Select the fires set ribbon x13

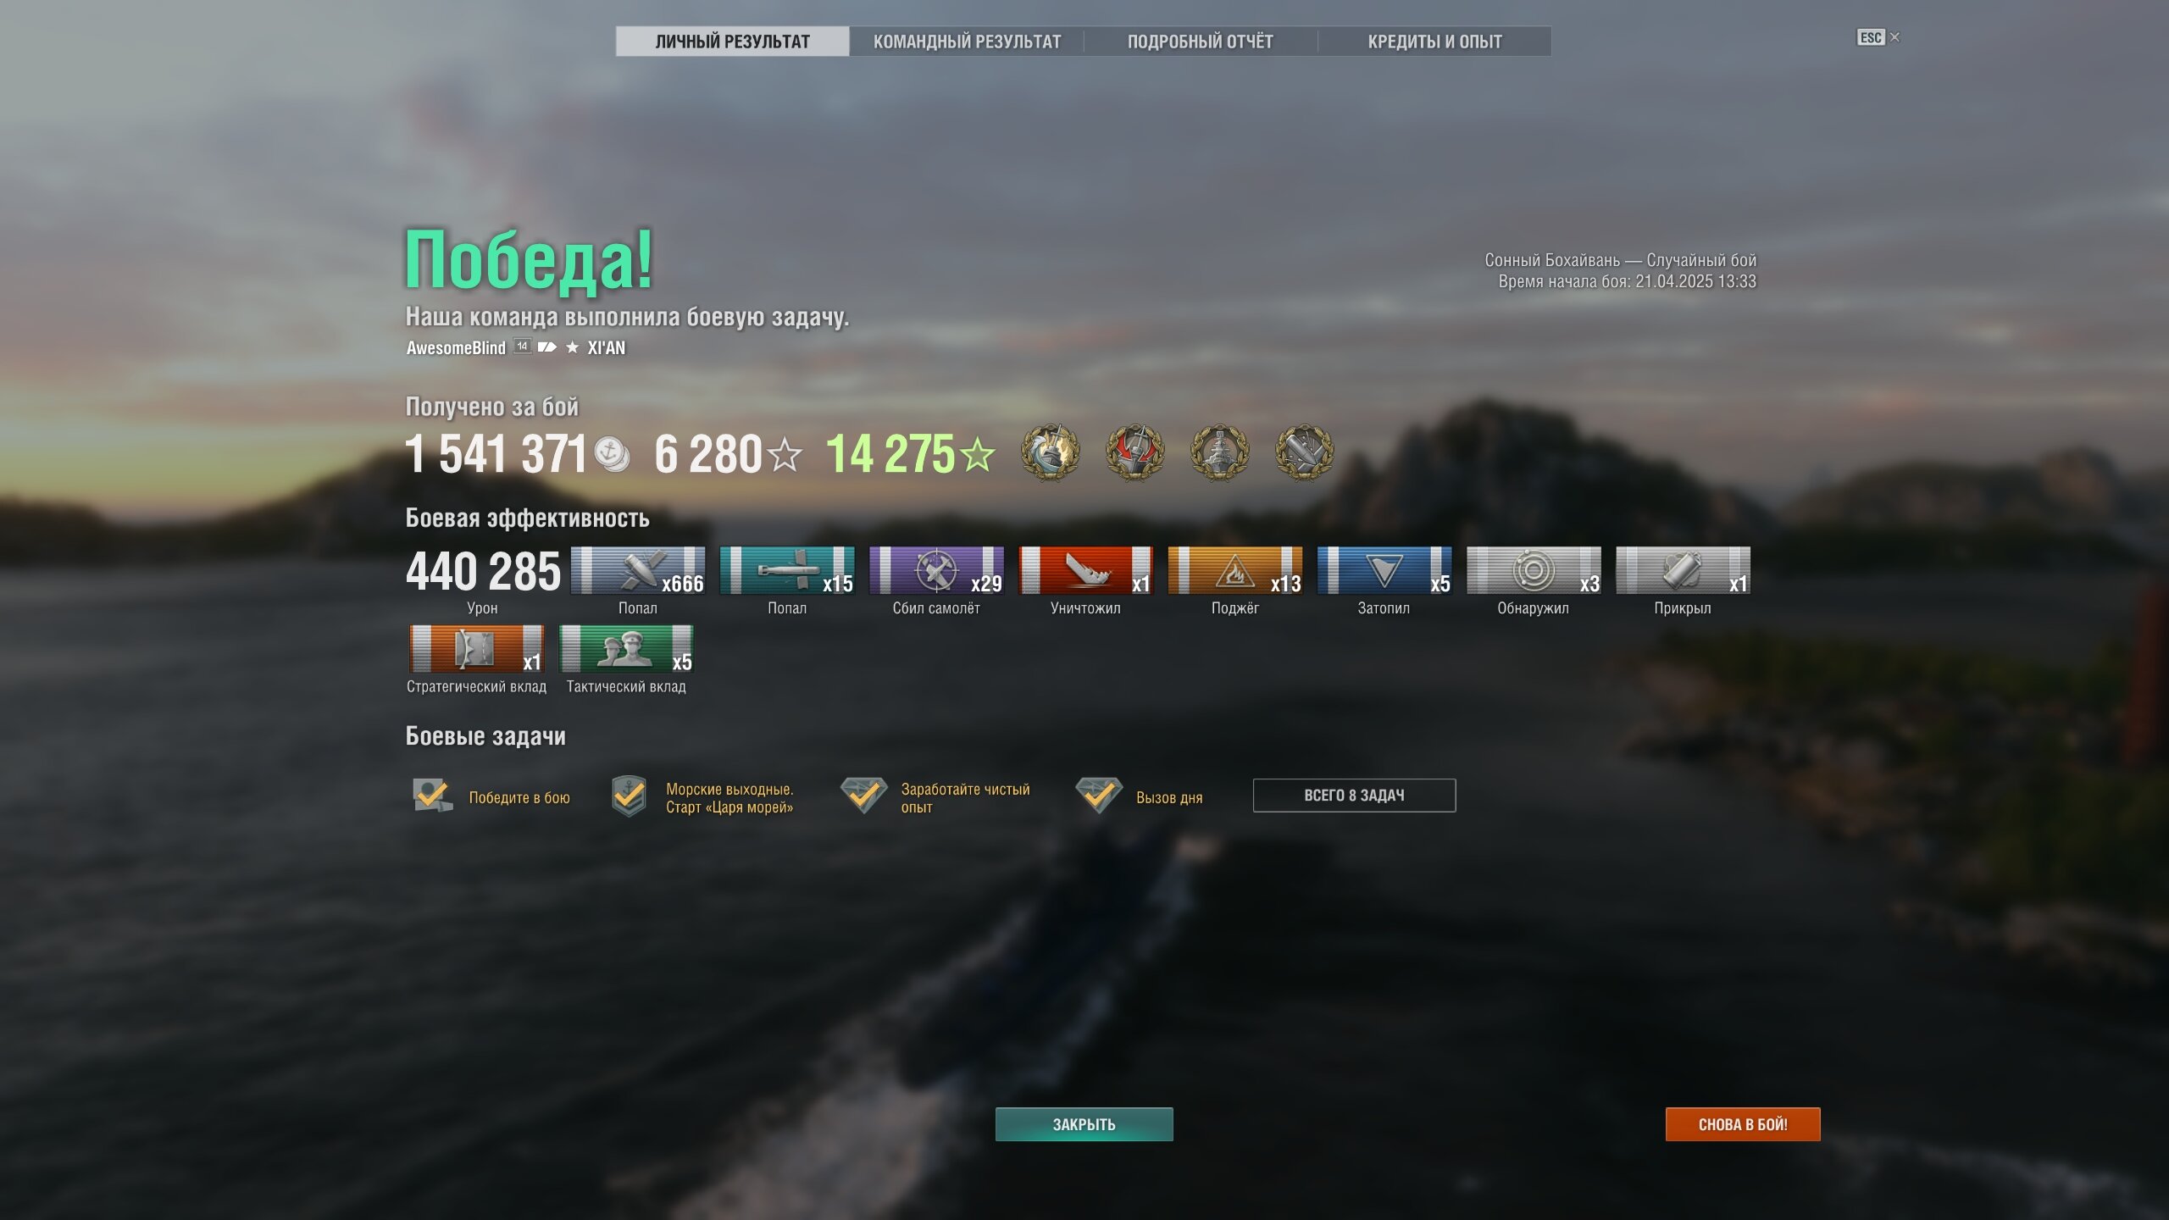point(1235,570)
